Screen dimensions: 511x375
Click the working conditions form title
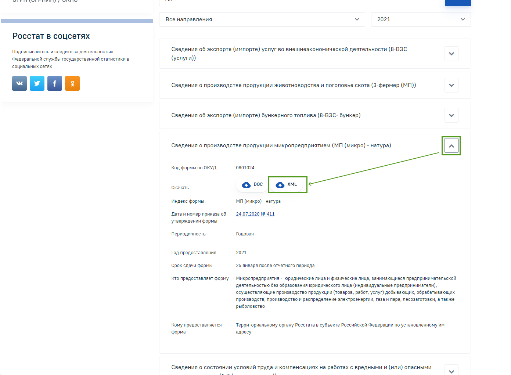(301, 370)
